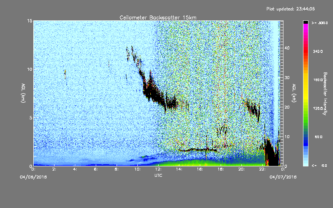Click the "20" kft tick on right axis
Viewport: 333px width, 208px height.
287,107
